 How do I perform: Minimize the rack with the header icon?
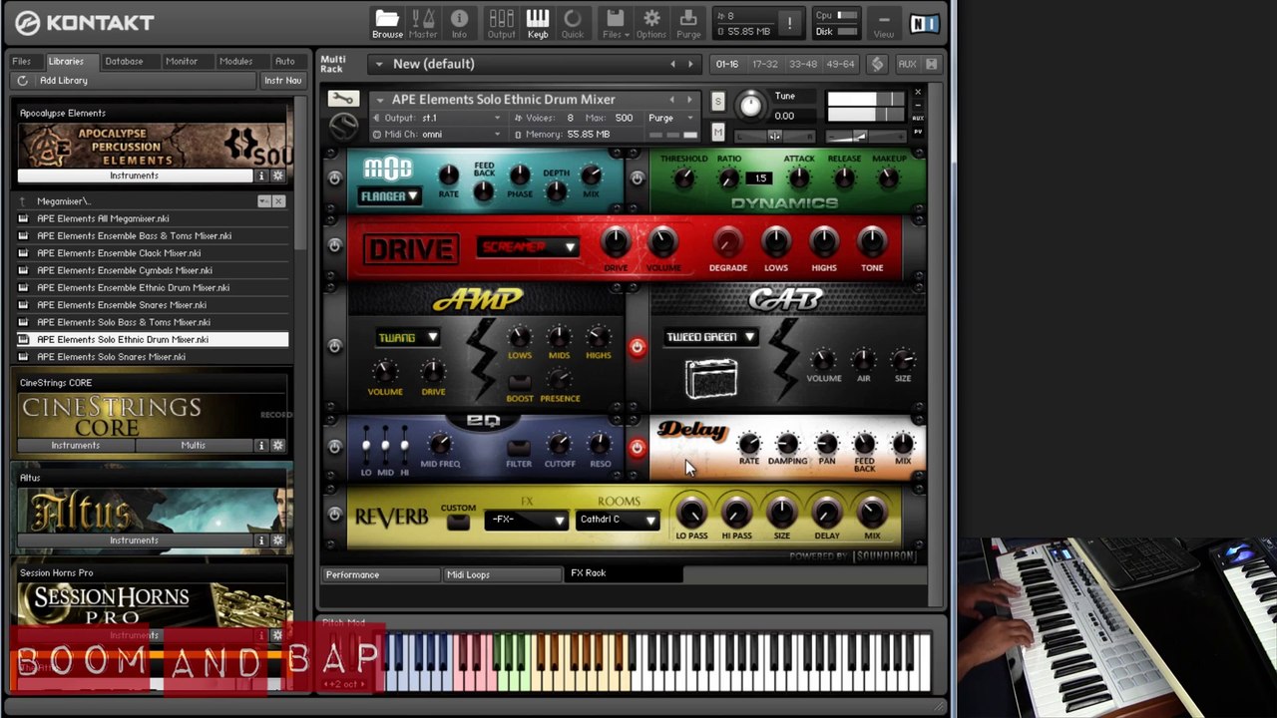point(931,64)
